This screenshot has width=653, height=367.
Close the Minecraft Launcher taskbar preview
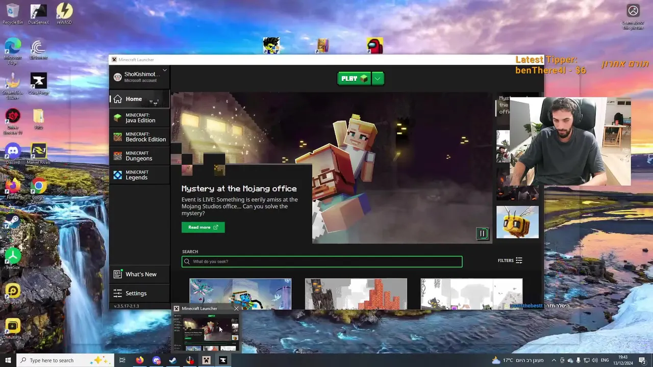236,308
